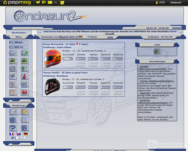Viewport: 188px width, 151px height.
Task: Open the yellow P chat icon
Action: (43, 2)
